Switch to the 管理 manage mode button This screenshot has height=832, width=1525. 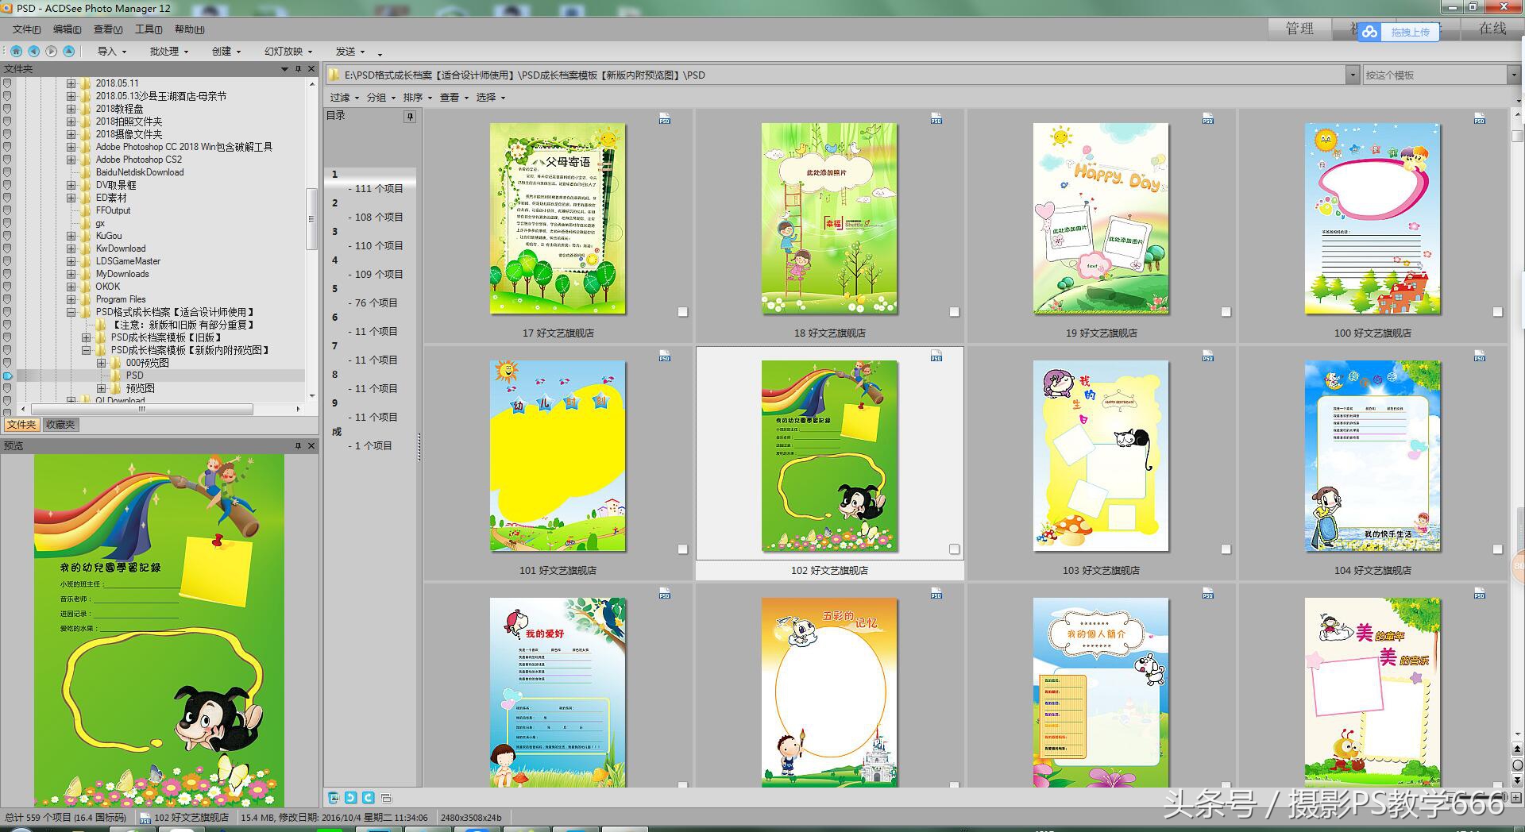(1299, 29)
